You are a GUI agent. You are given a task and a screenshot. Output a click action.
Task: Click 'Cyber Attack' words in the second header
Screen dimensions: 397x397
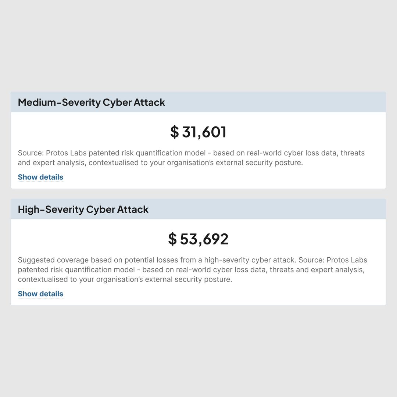pos(117,210)
